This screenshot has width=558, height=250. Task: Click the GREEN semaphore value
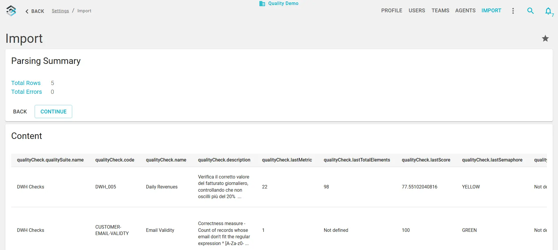(x=469, y=230)
